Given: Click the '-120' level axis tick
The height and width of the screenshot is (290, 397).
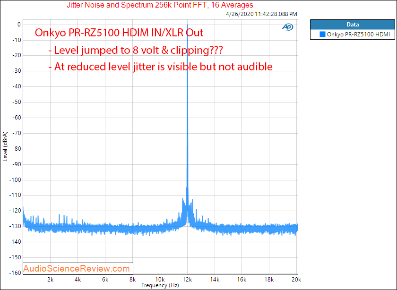Looking at the screenshot, I should tap(16, 211).
